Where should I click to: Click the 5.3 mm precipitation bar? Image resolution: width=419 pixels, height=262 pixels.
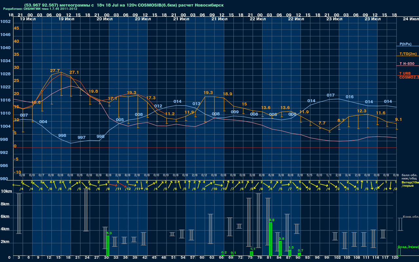click(x=108, y=246)
